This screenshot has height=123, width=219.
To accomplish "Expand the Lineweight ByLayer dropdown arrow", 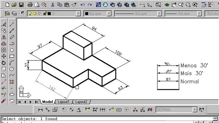I will pyautogui.click(x=199, y=14).
